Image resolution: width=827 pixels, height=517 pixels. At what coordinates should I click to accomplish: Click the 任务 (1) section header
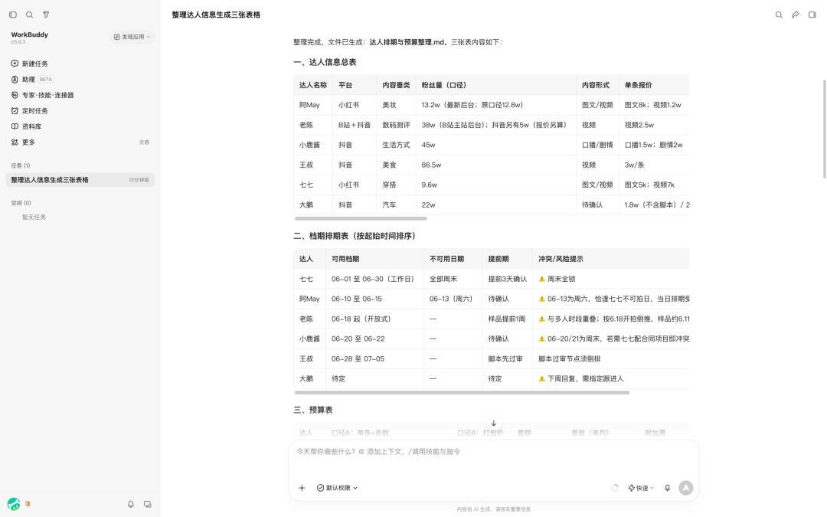click(x=21, y=165)
